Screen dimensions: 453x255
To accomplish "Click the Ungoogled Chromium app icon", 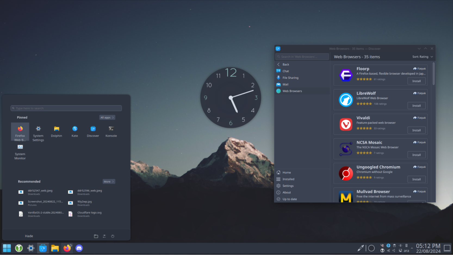I will [x=346, y=173].
